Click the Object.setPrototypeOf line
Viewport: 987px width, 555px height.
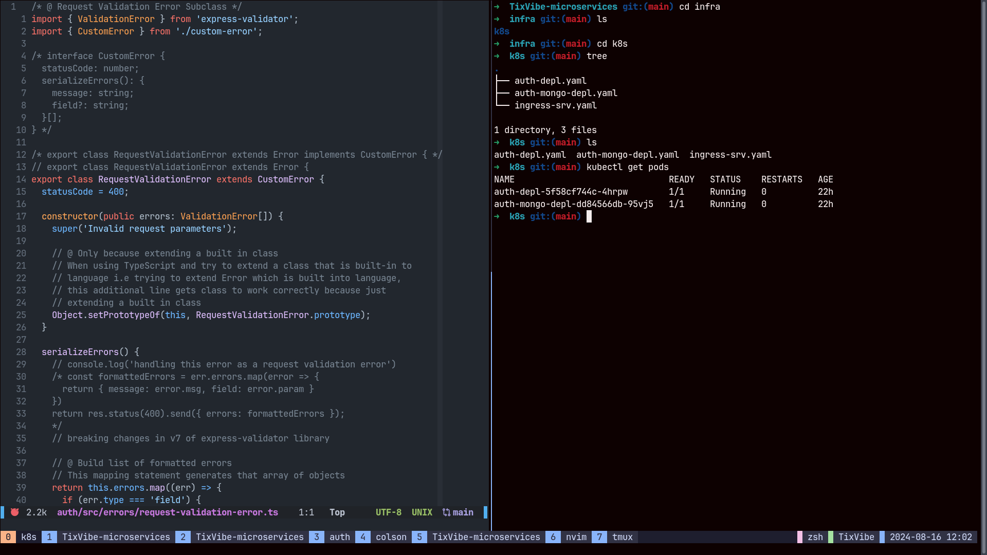(211, 315)
